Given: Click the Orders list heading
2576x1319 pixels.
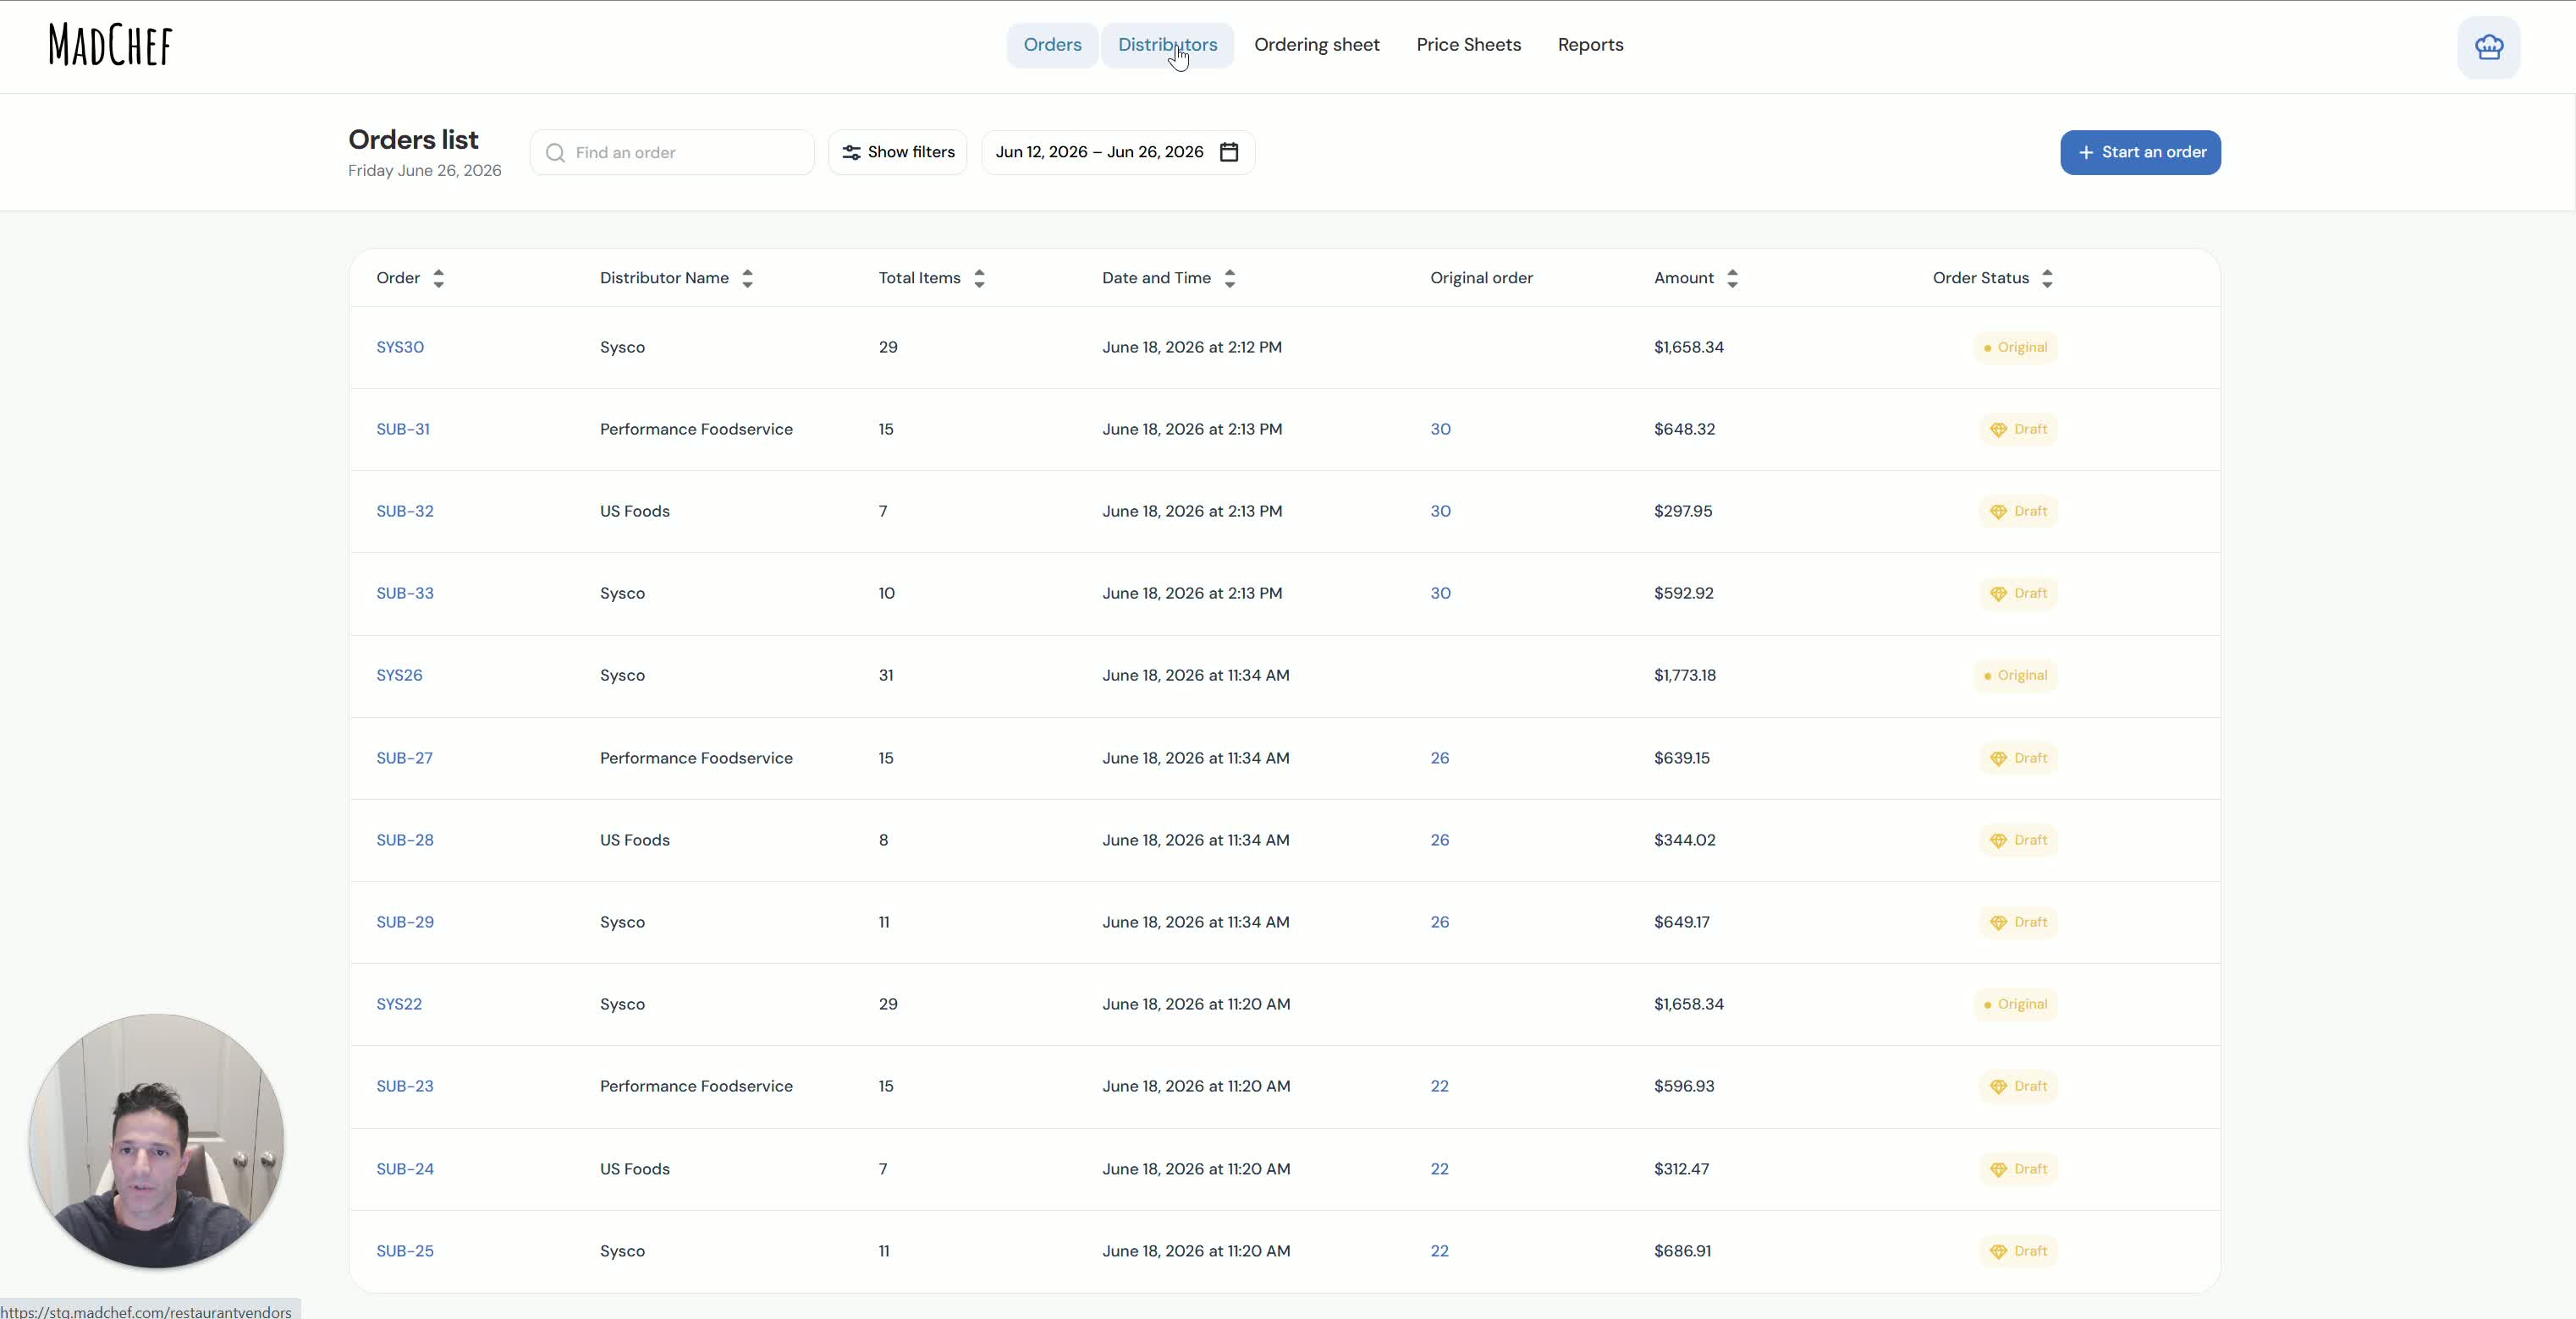Looking at the screenshot, I should 413,140.
